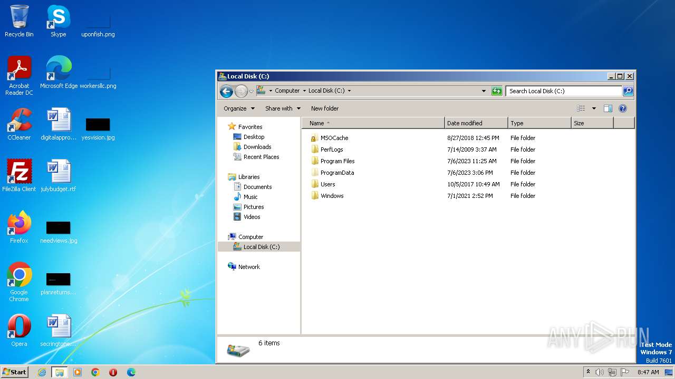Click the refresh button beside address bar
Image resolution: width=675 pixels, height=379 pixels.
(497, 91)
